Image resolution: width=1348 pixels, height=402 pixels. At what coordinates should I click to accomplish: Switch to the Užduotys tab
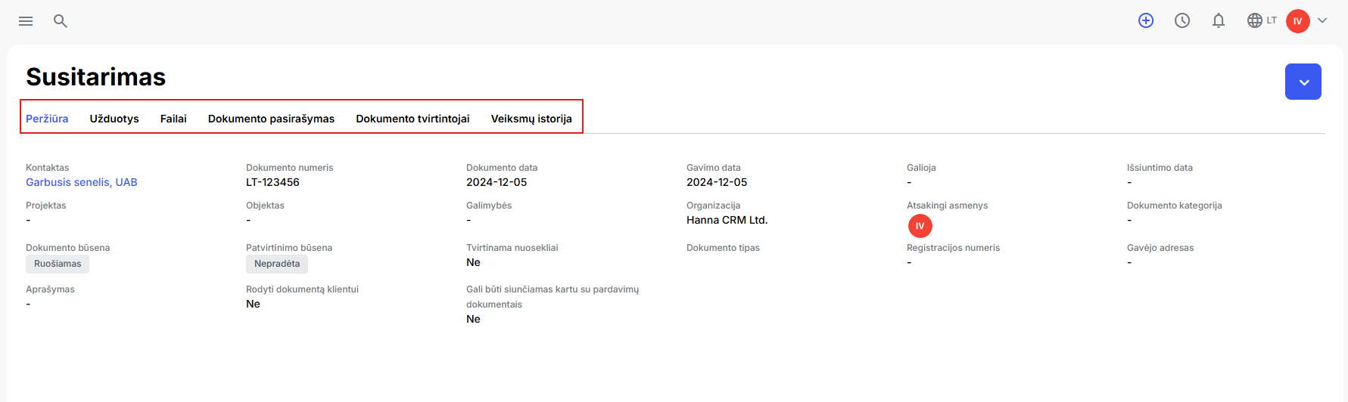coord(114,119)
